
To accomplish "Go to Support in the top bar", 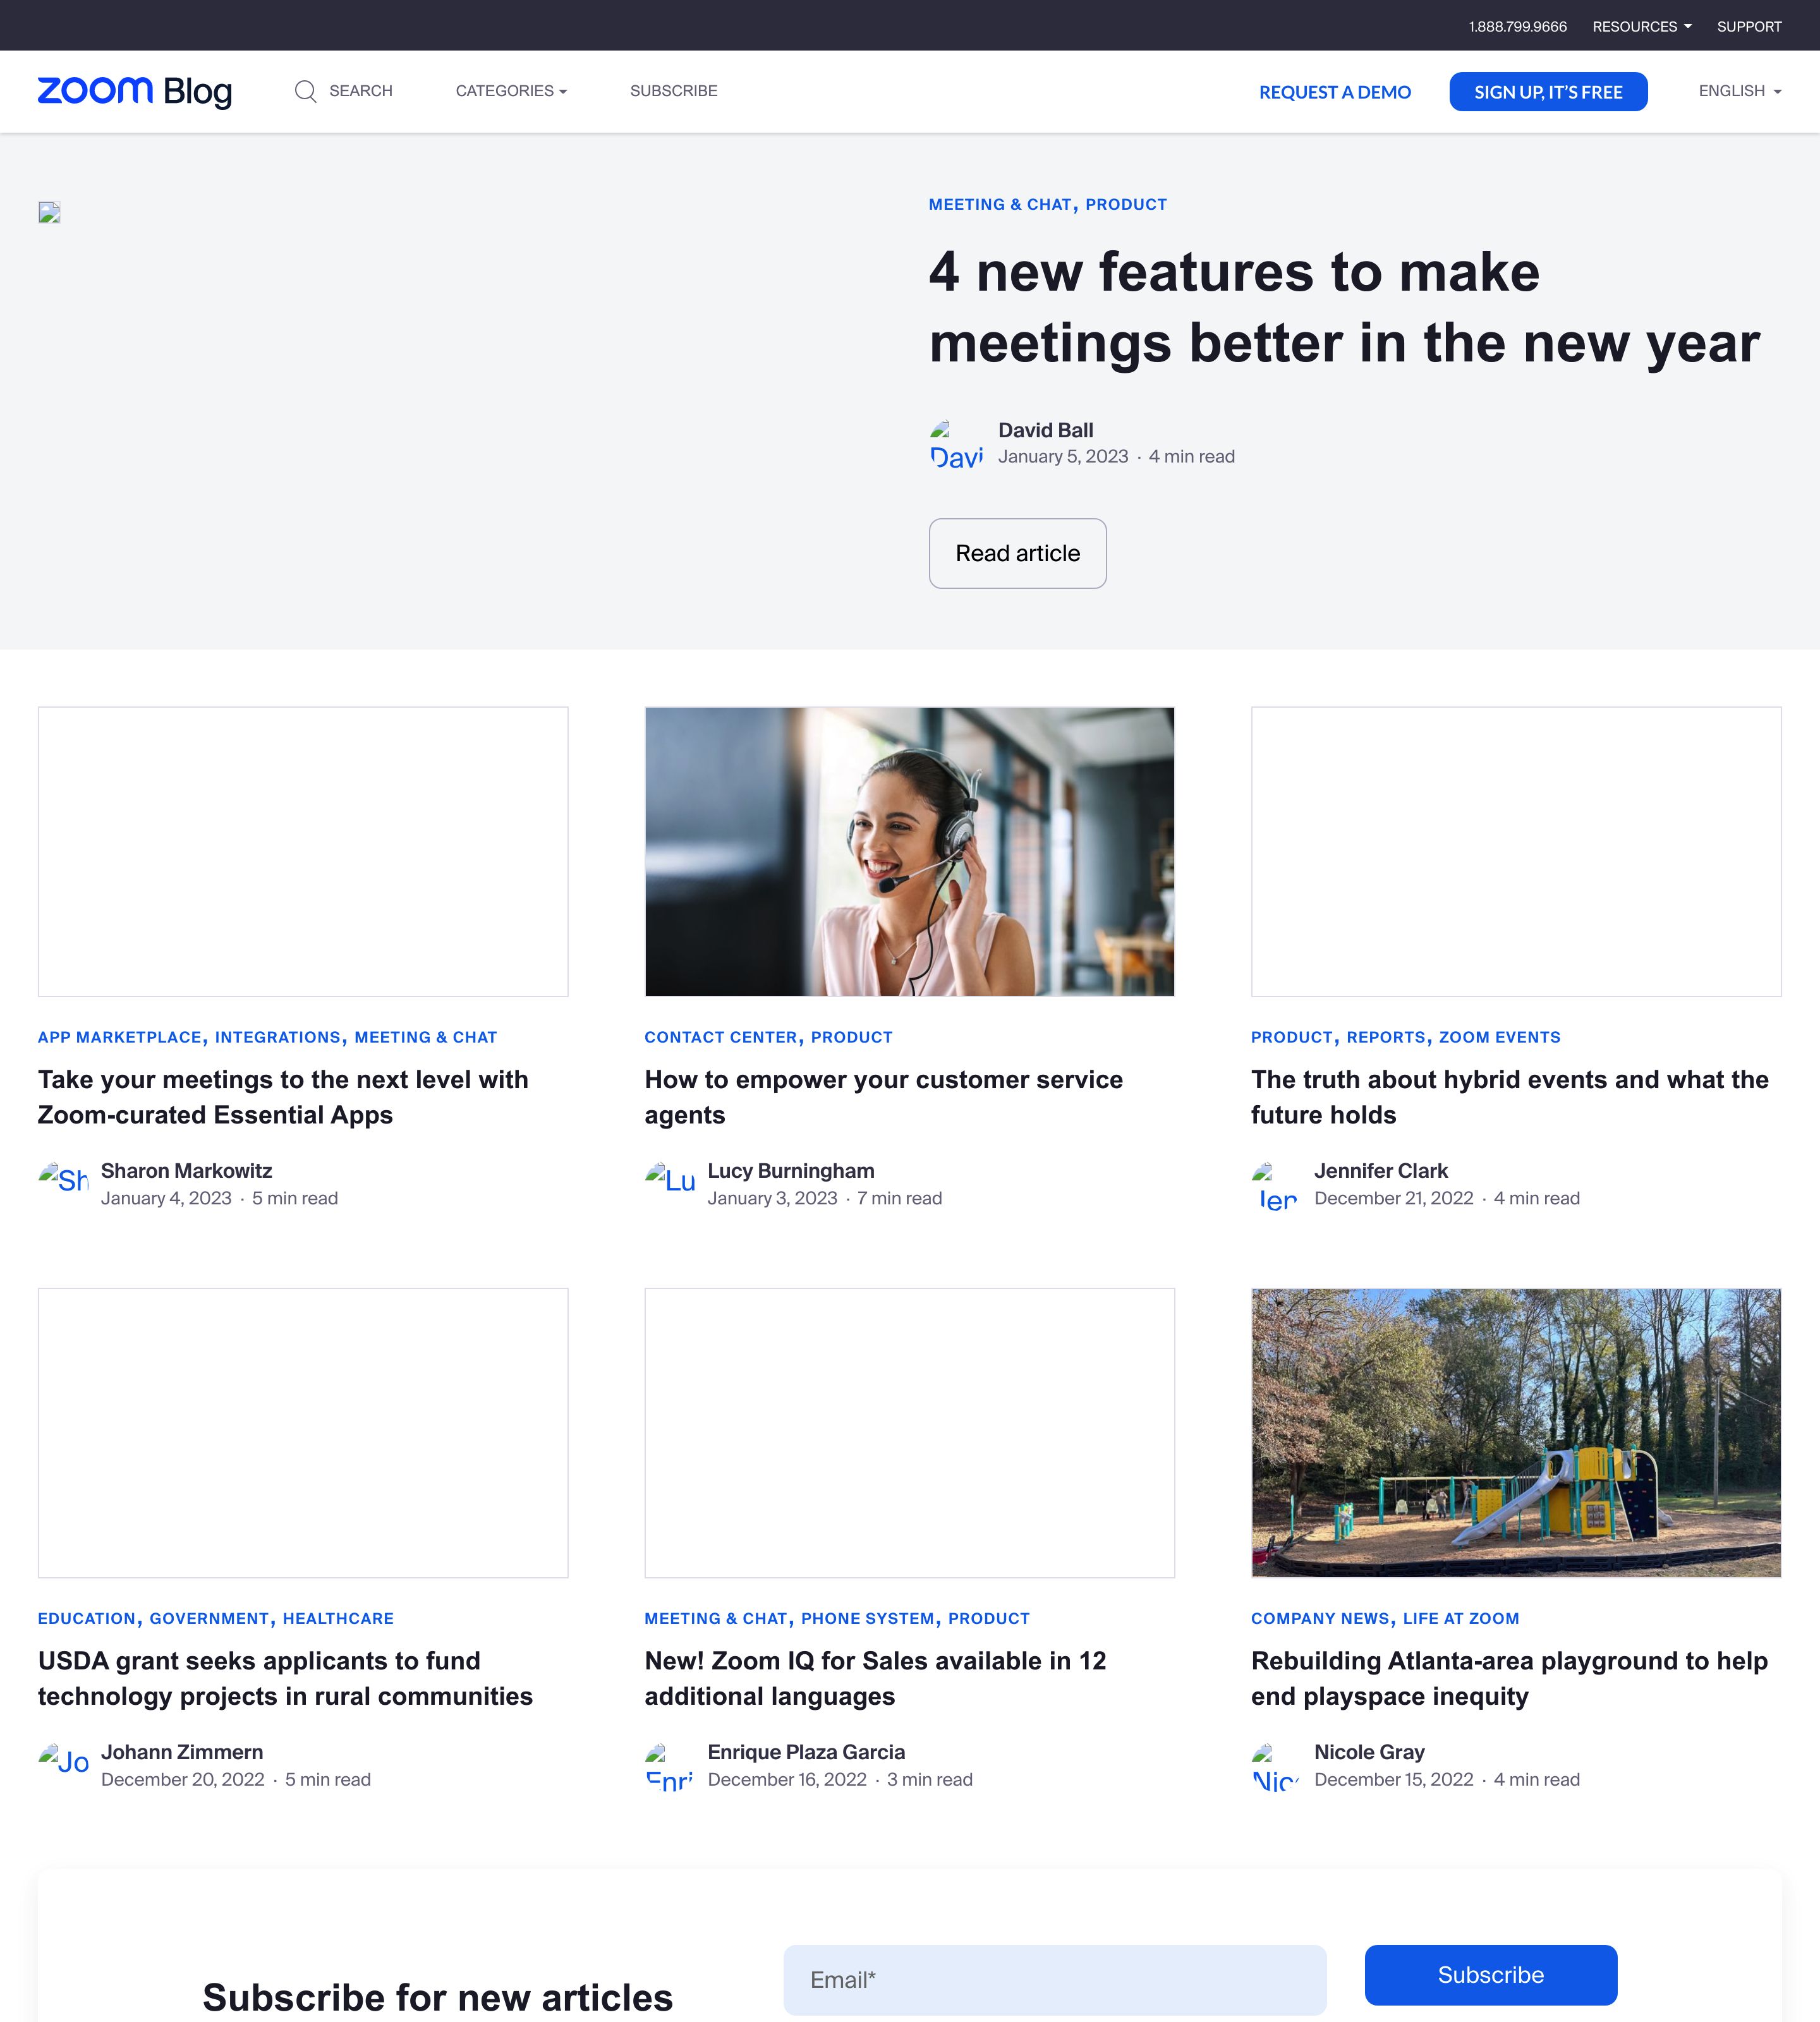I will point(1749,26).
